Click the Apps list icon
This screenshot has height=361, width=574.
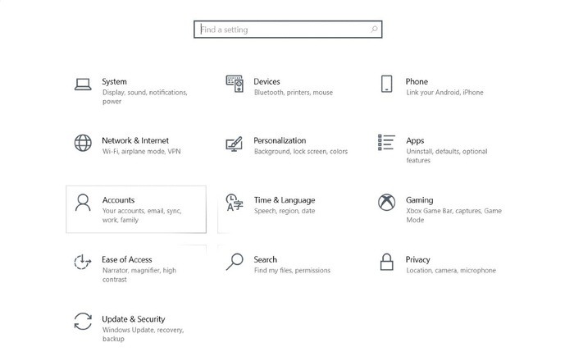tap(387, 143)
